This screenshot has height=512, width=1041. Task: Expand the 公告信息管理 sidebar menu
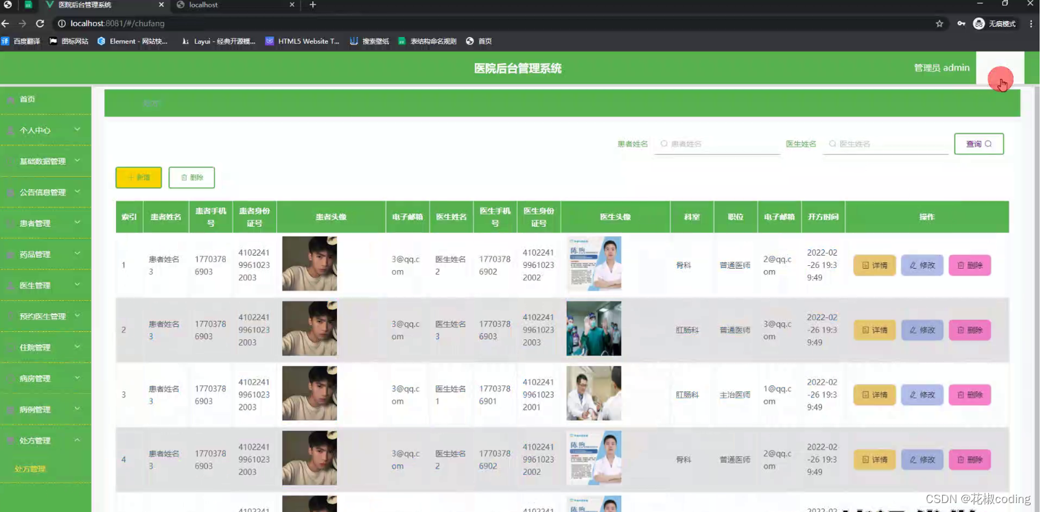tap(45, 192)
